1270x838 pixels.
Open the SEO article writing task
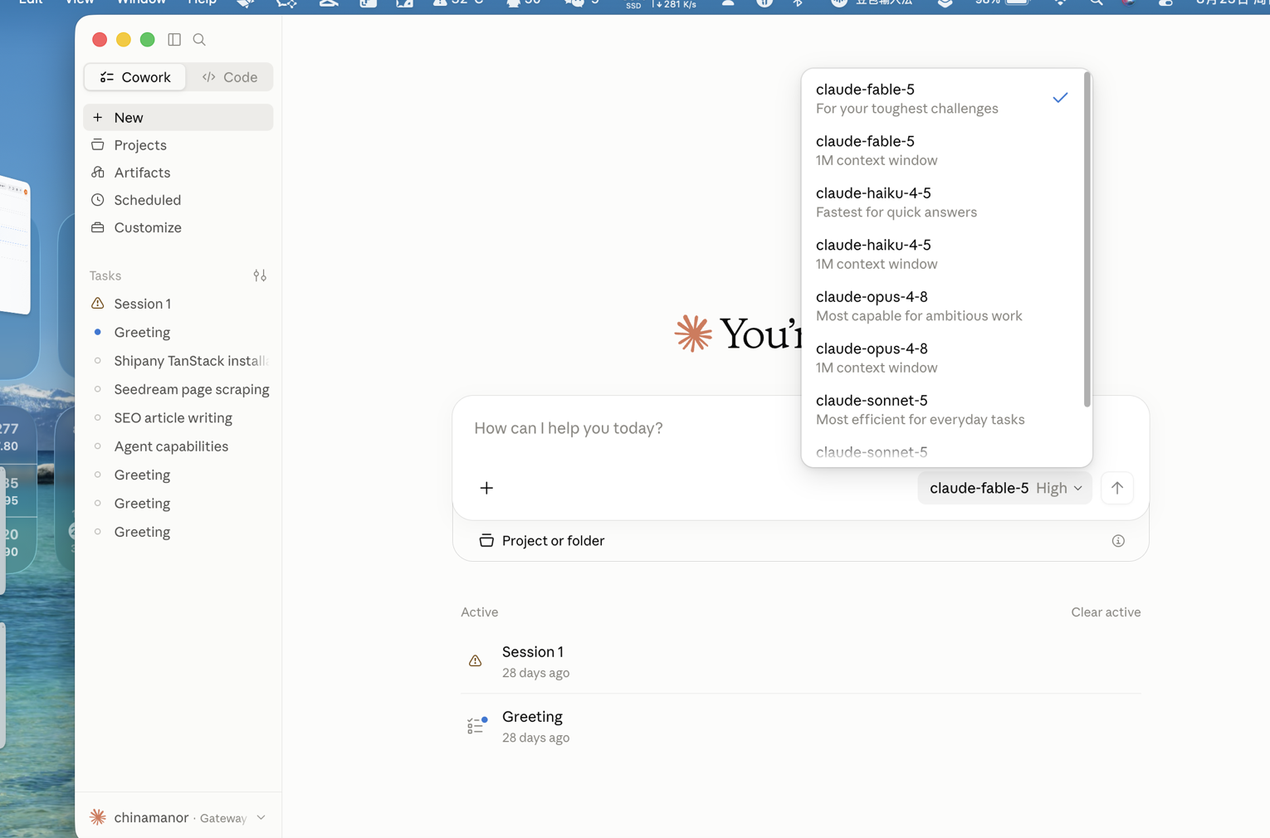(178, 418)
